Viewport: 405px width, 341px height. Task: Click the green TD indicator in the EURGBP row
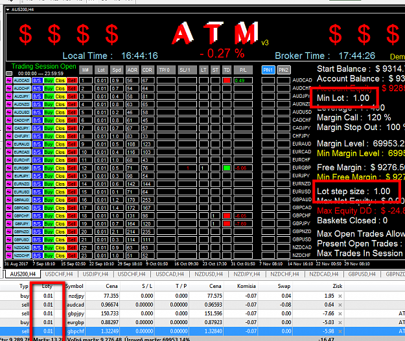click(227, 168)
